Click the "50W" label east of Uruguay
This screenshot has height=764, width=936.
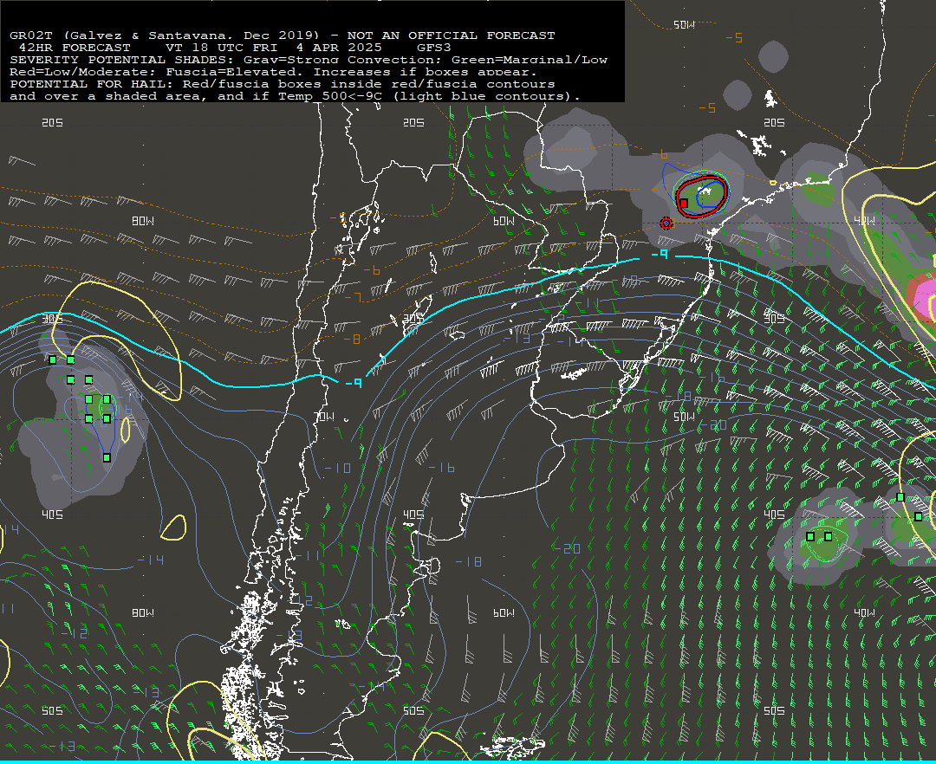684,417
